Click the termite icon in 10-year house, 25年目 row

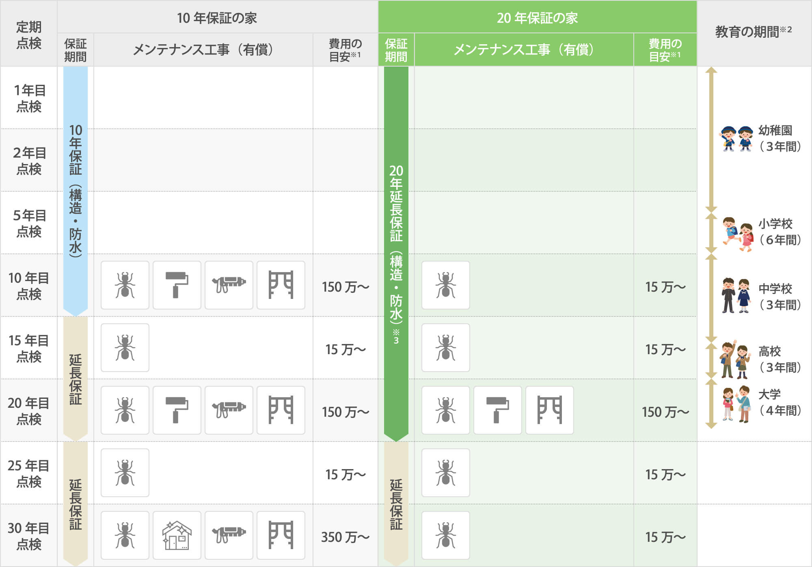[125, 473]
